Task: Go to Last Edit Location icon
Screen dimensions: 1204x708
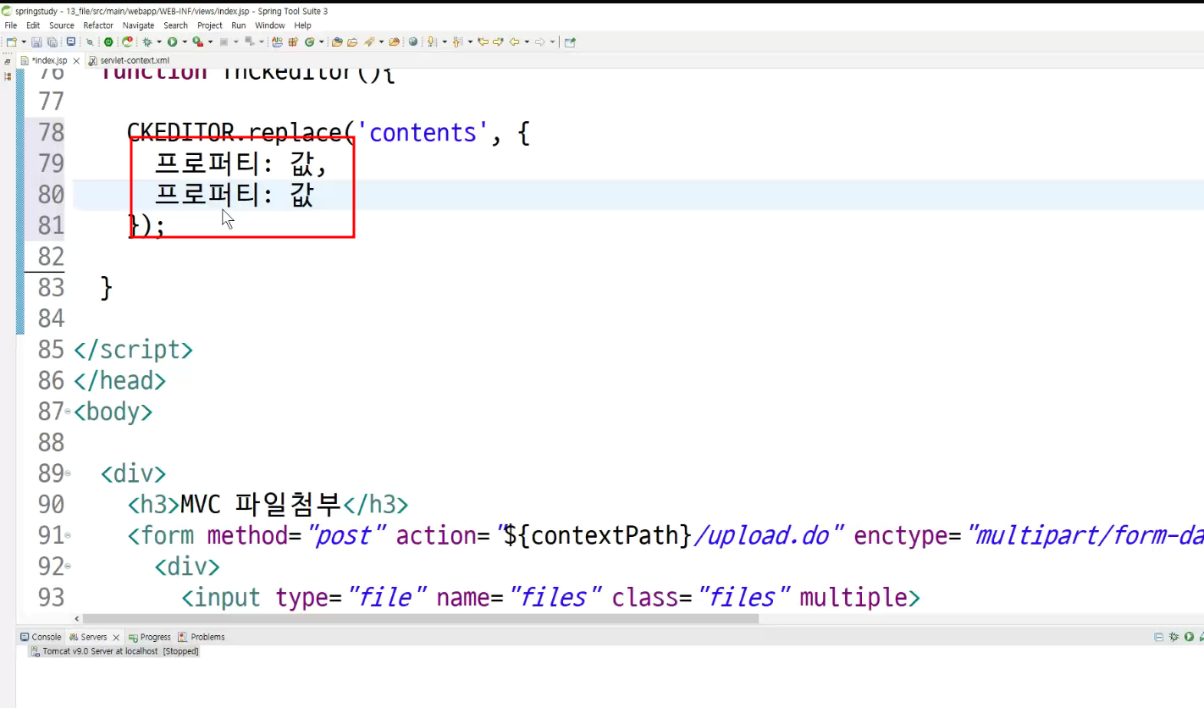Action: (x=483, y=41)
